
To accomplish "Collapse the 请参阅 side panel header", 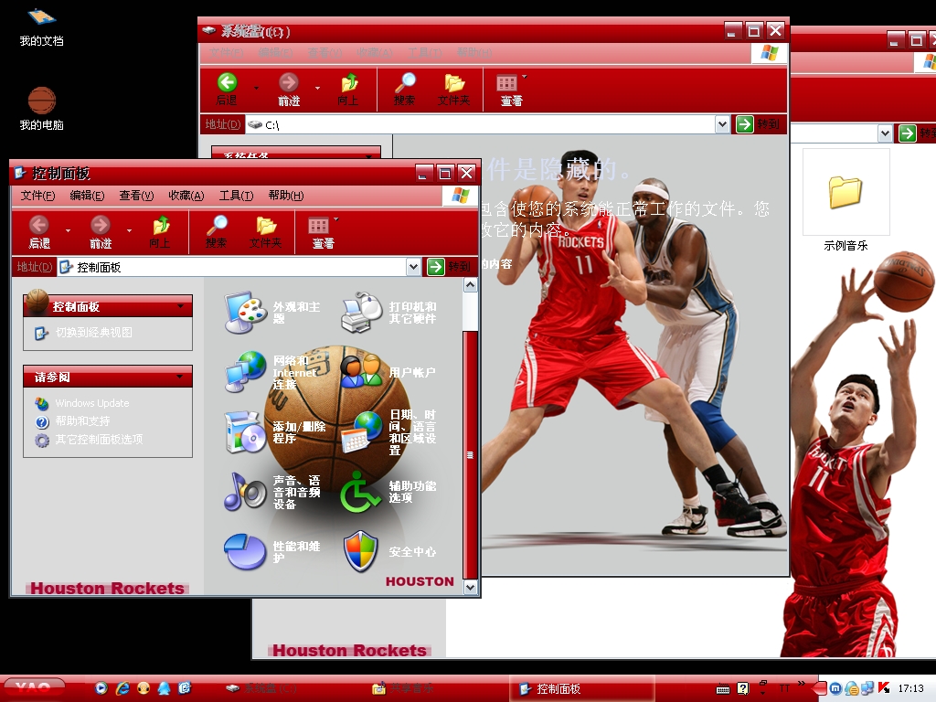I will [108, 377].
